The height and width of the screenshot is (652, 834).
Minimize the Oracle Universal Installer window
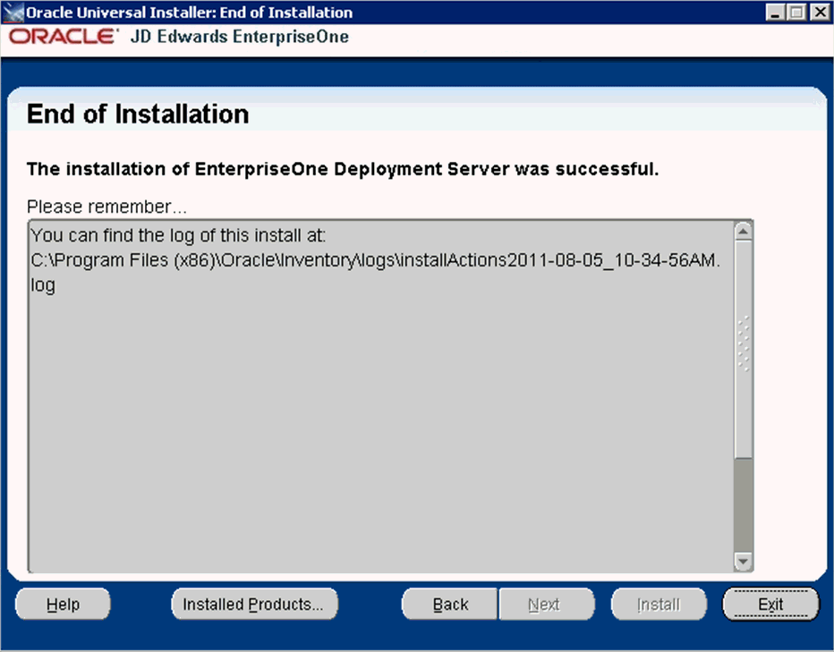pos(776,13)
